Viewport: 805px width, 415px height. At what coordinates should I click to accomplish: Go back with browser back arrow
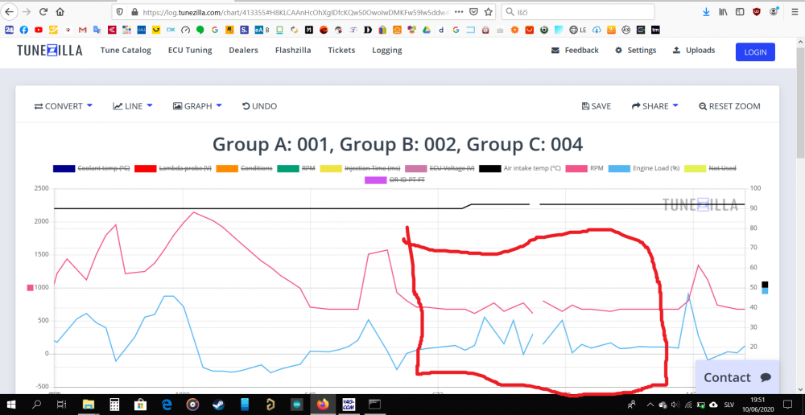pos(9,11)
